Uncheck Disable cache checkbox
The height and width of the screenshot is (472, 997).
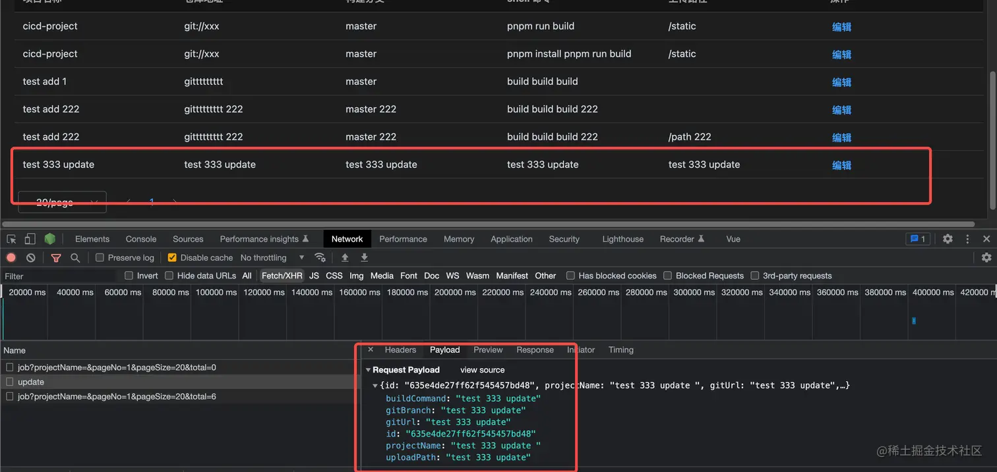172,257
